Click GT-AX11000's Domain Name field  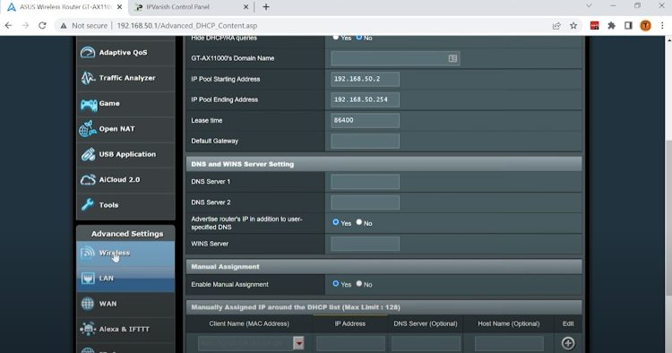coord(395,58)
